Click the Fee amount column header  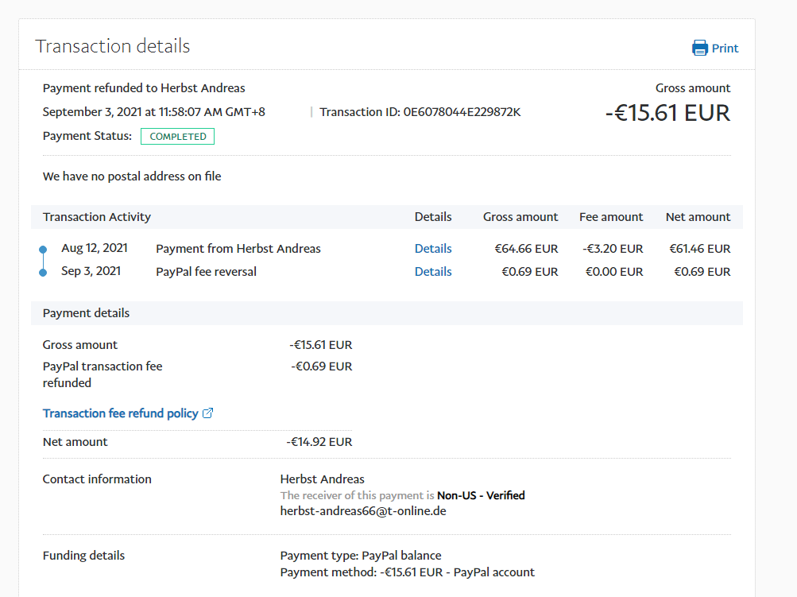point(611,217)
